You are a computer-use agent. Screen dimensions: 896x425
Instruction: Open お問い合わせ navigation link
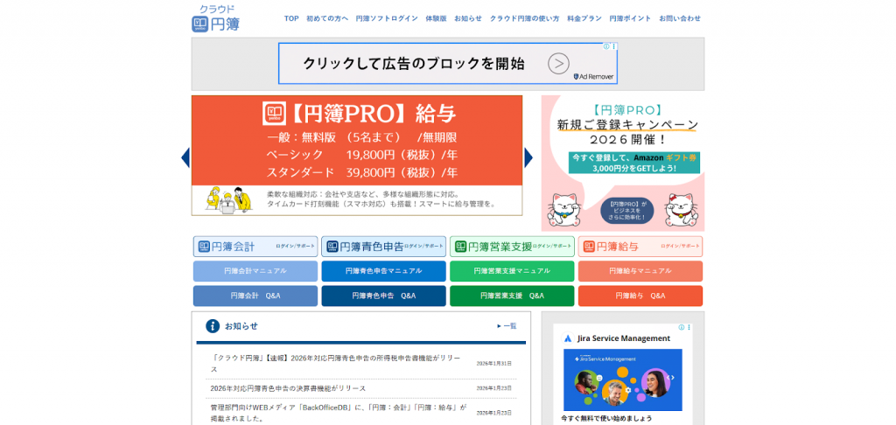[679, 18]
